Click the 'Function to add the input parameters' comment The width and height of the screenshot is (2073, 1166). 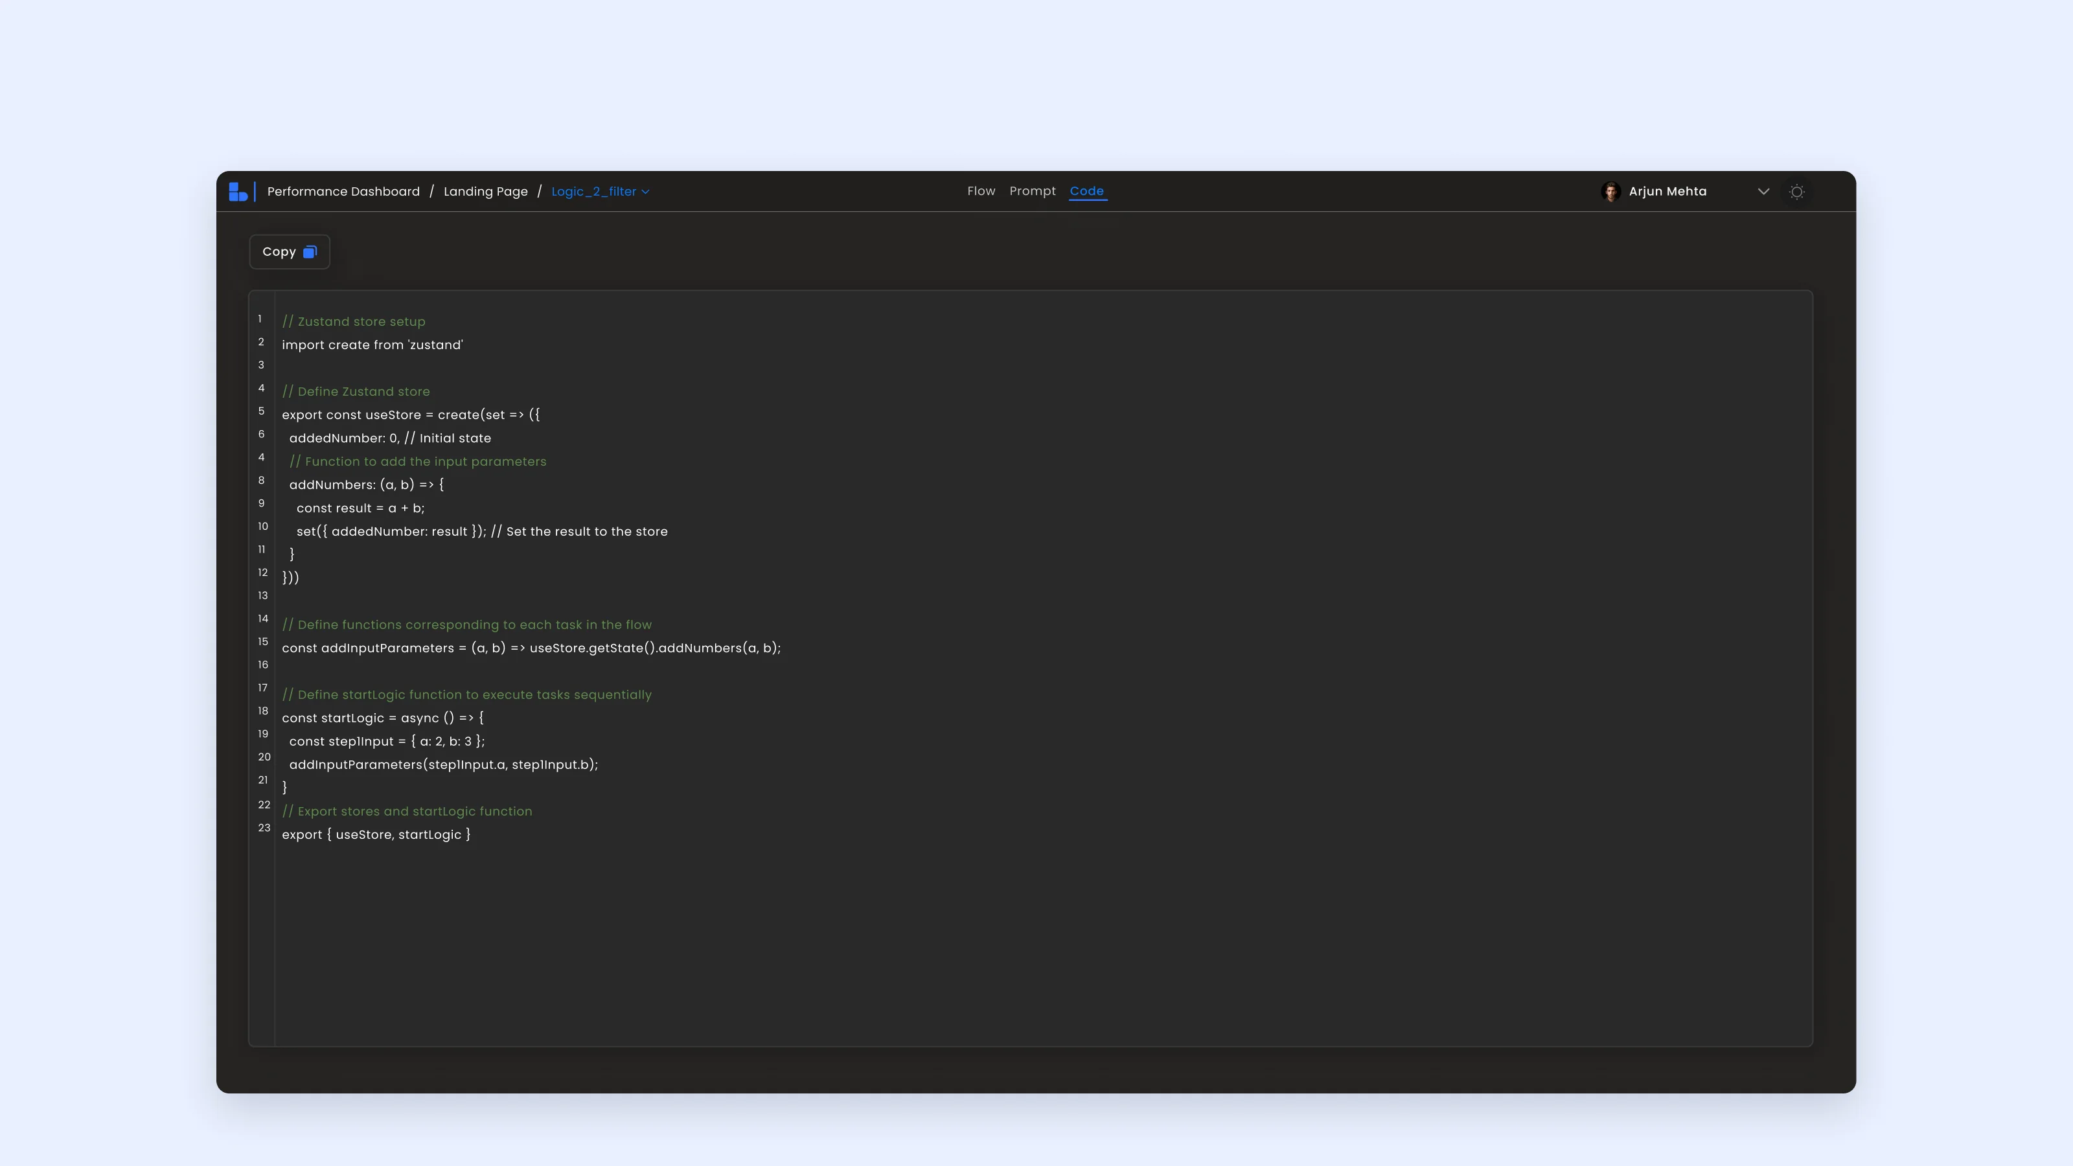click(418, 462)
